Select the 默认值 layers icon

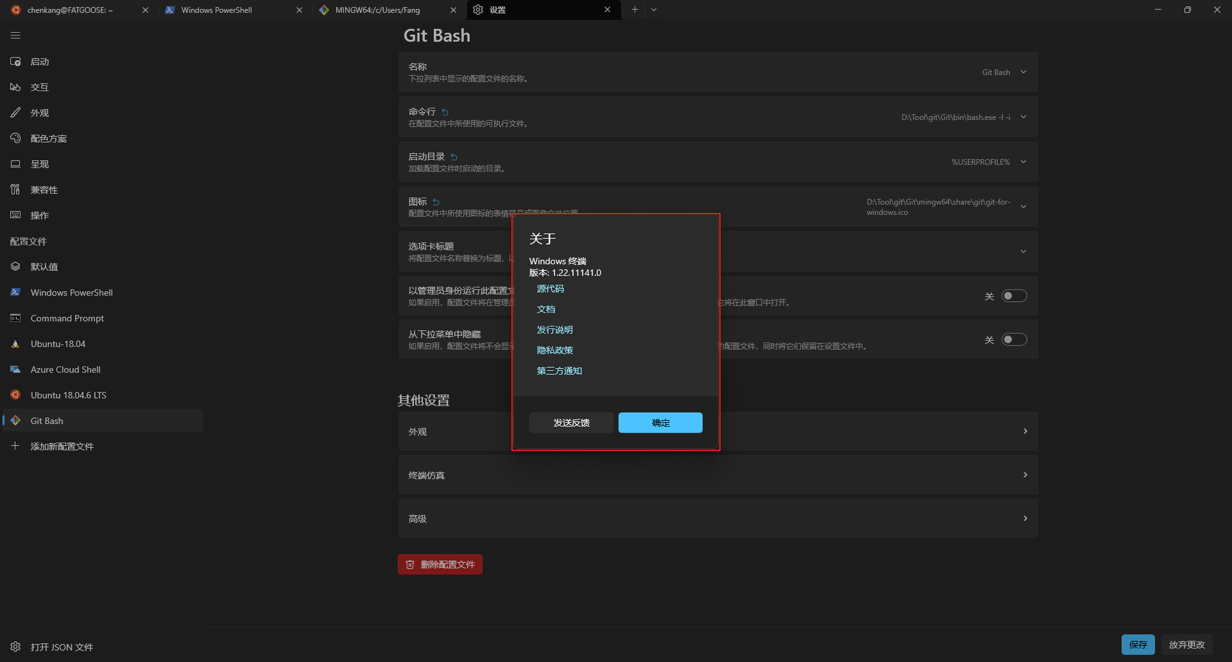pyautogui.click(x=15, y=267)
